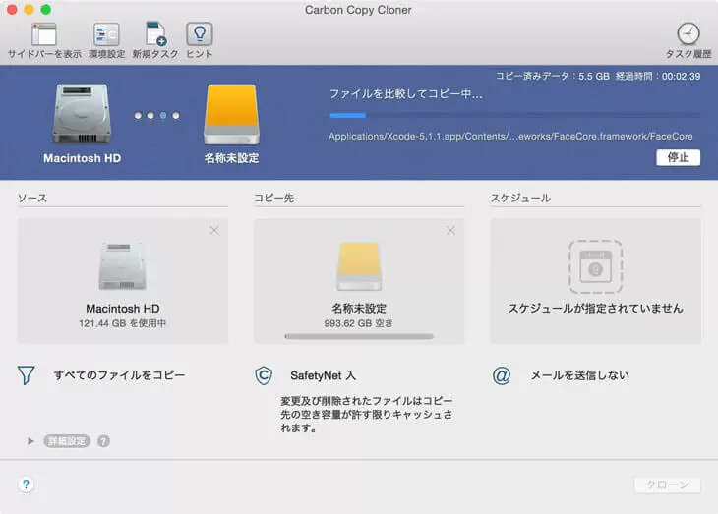Click the Carbon Copy Cloner window title
Image resolution: width=718 pixels, height=514 pixels.
coord(358,10)
